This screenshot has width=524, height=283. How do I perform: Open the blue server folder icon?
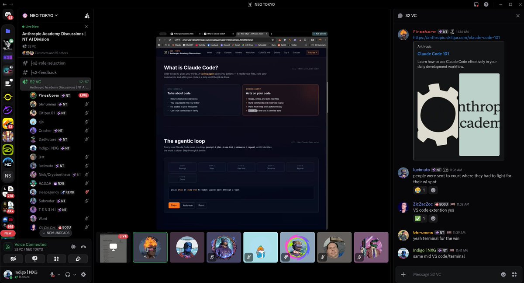(8, 31)
